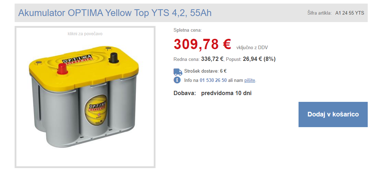
Task: Click the delivery truck icon
Action: pyautogui.click(x=178, y=72)
